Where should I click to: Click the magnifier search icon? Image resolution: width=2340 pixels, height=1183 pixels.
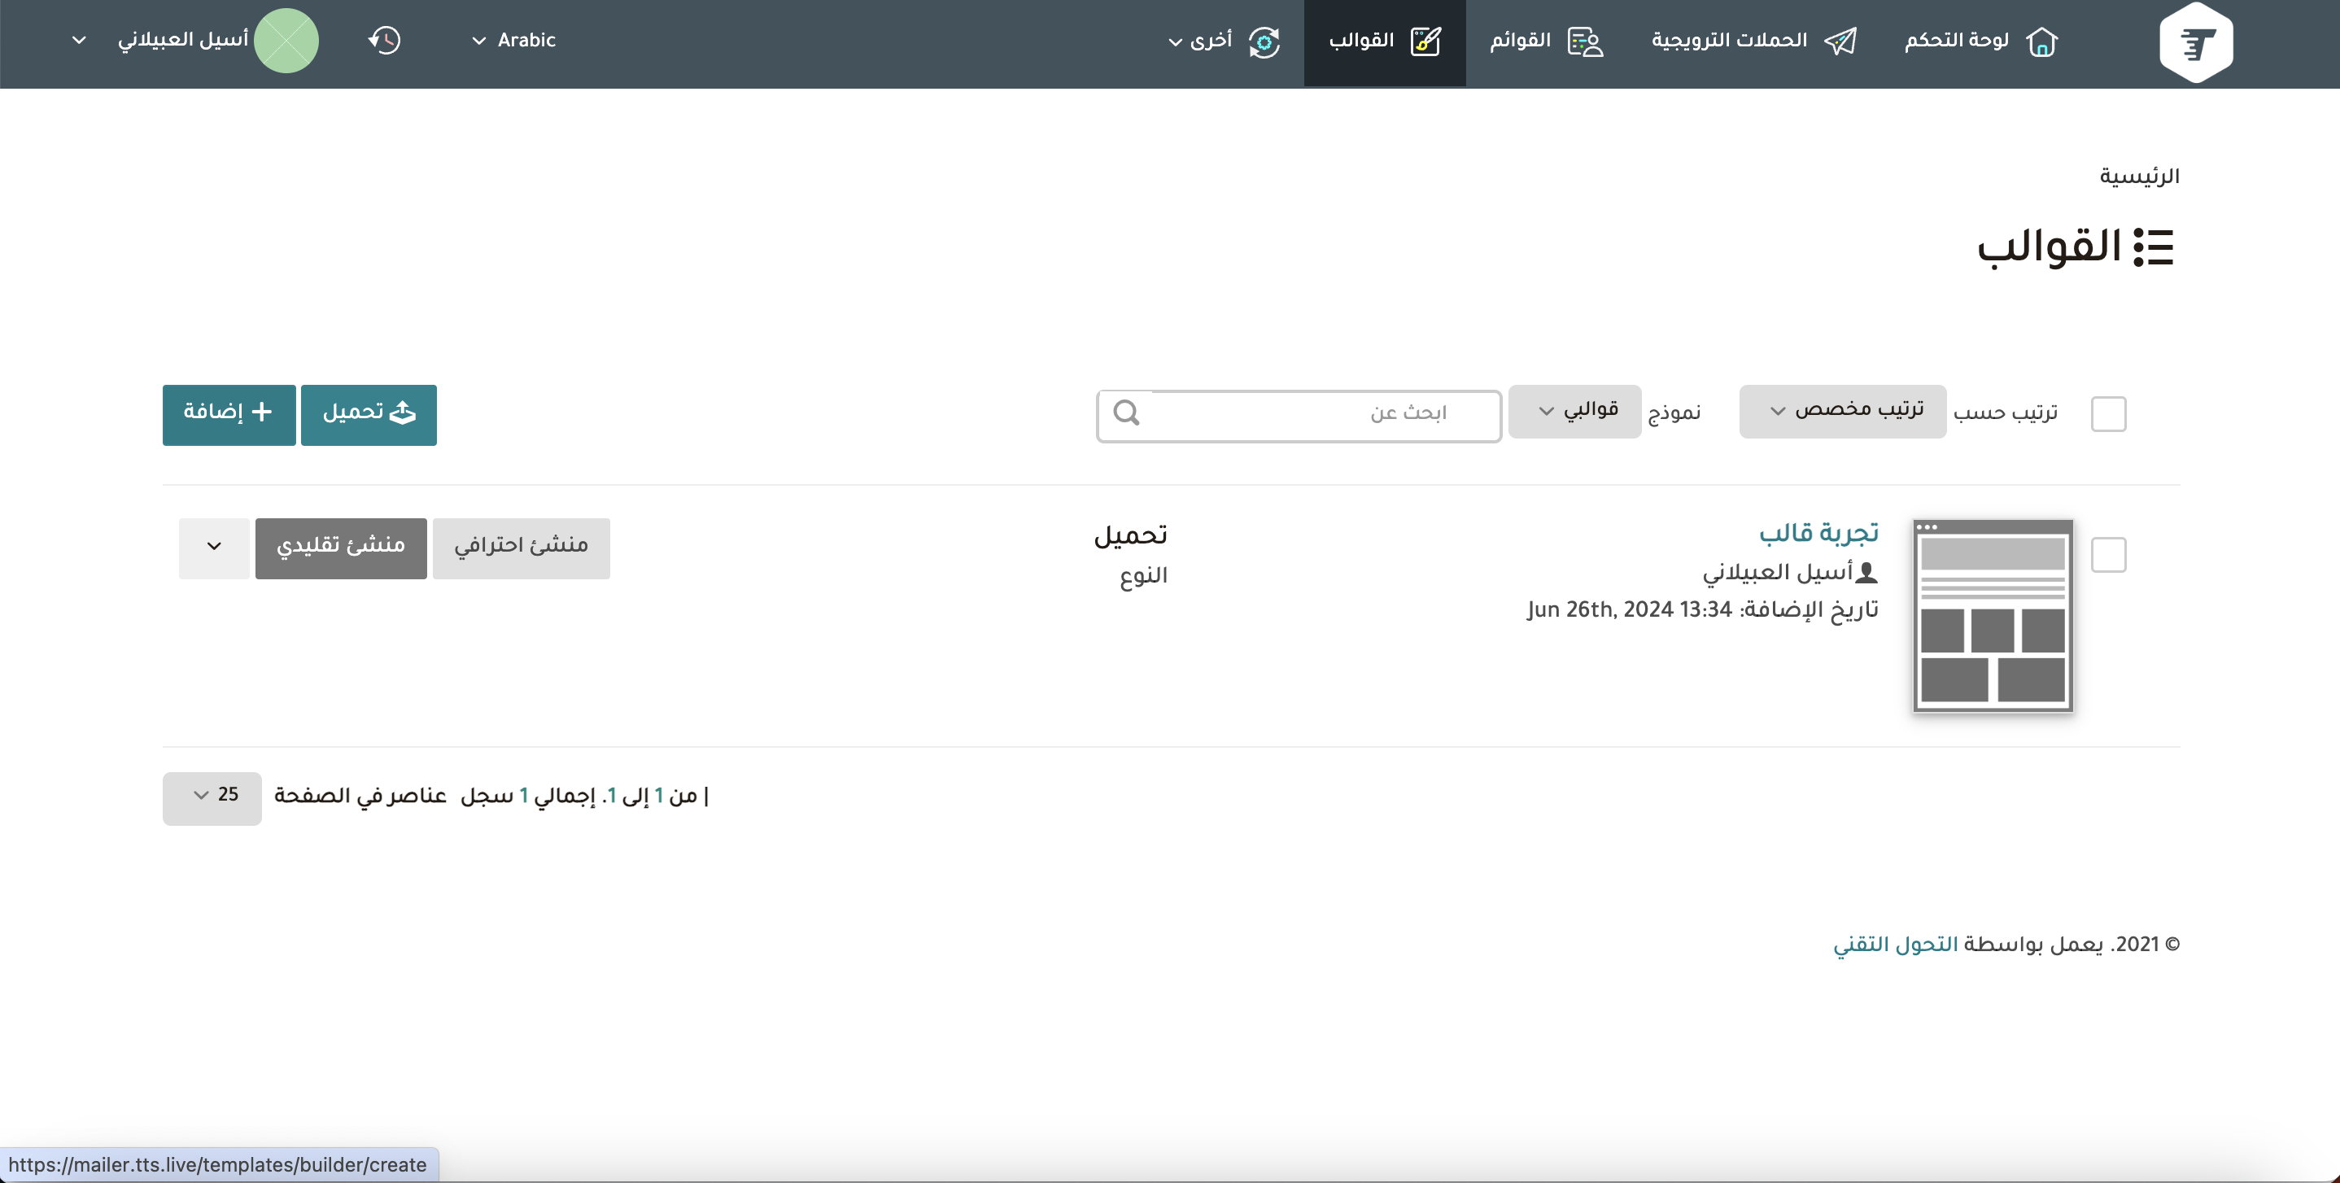(x=1126, y=413)
